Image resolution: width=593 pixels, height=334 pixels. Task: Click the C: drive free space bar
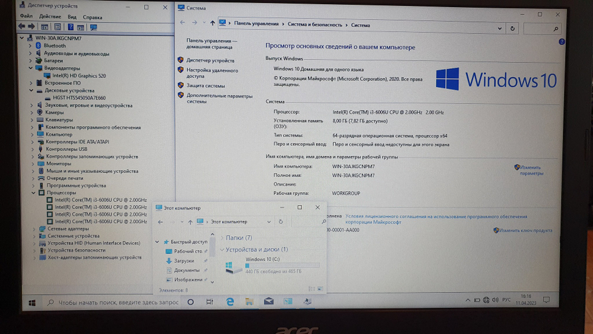coord(282,266)
